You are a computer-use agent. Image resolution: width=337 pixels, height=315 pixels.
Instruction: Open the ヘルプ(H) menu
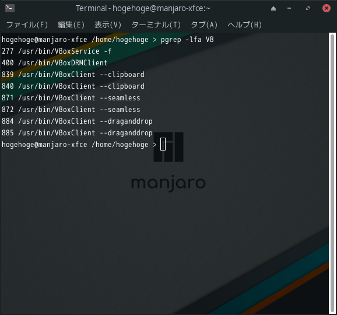pyautogui.click(x=244, y=24)
